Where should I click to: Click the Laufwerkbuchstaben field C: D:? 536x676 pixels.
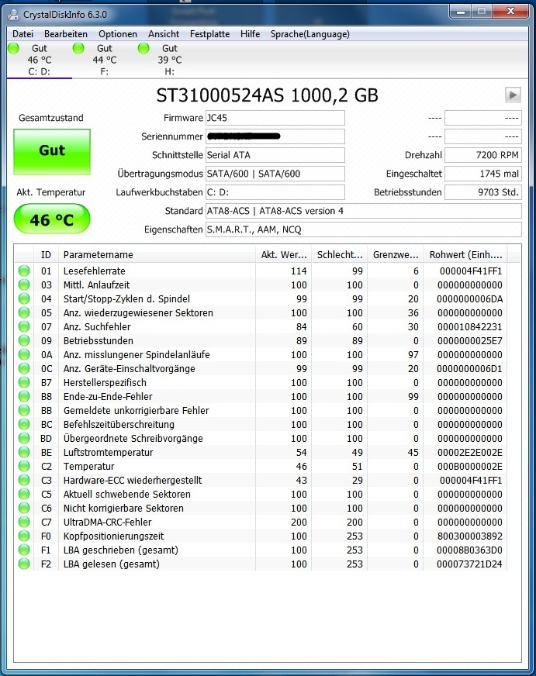275,192
